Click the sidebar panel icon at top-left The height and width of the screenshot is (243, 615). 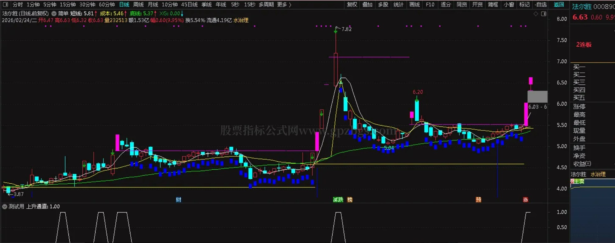[x=5, y=5]
